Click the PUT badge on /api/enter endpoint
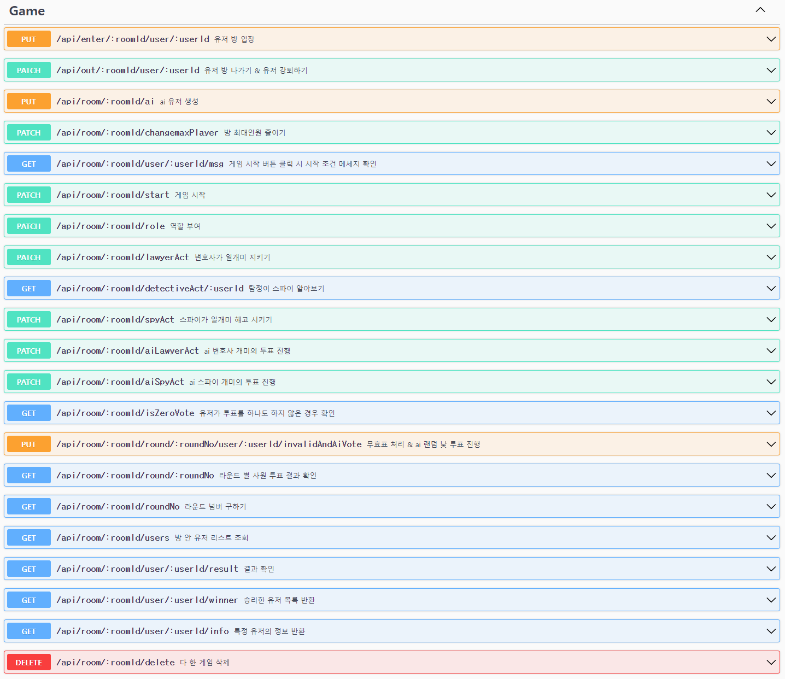This screenshot has width=785, height=679. [x=28, y=39]
